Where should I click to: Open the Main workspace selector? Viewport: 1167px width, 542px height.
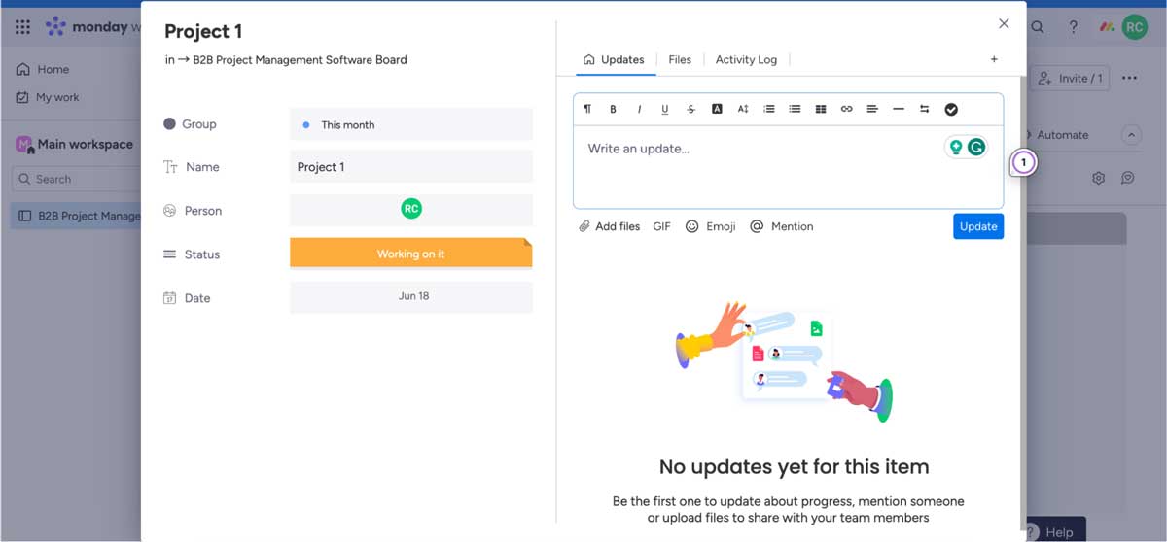[75, 144]
